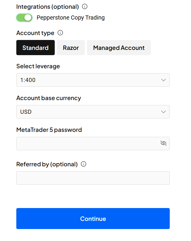Viewport: 191px width, 241px height.
Task: Click the info icon beside Referred by (optional)
Action: coord(84,164)
